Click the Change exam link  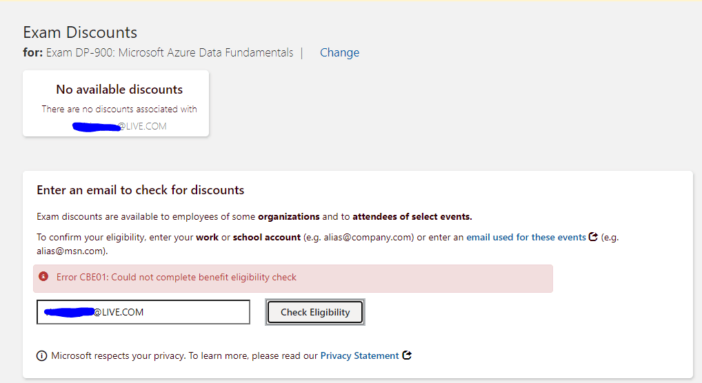(339, 53)
